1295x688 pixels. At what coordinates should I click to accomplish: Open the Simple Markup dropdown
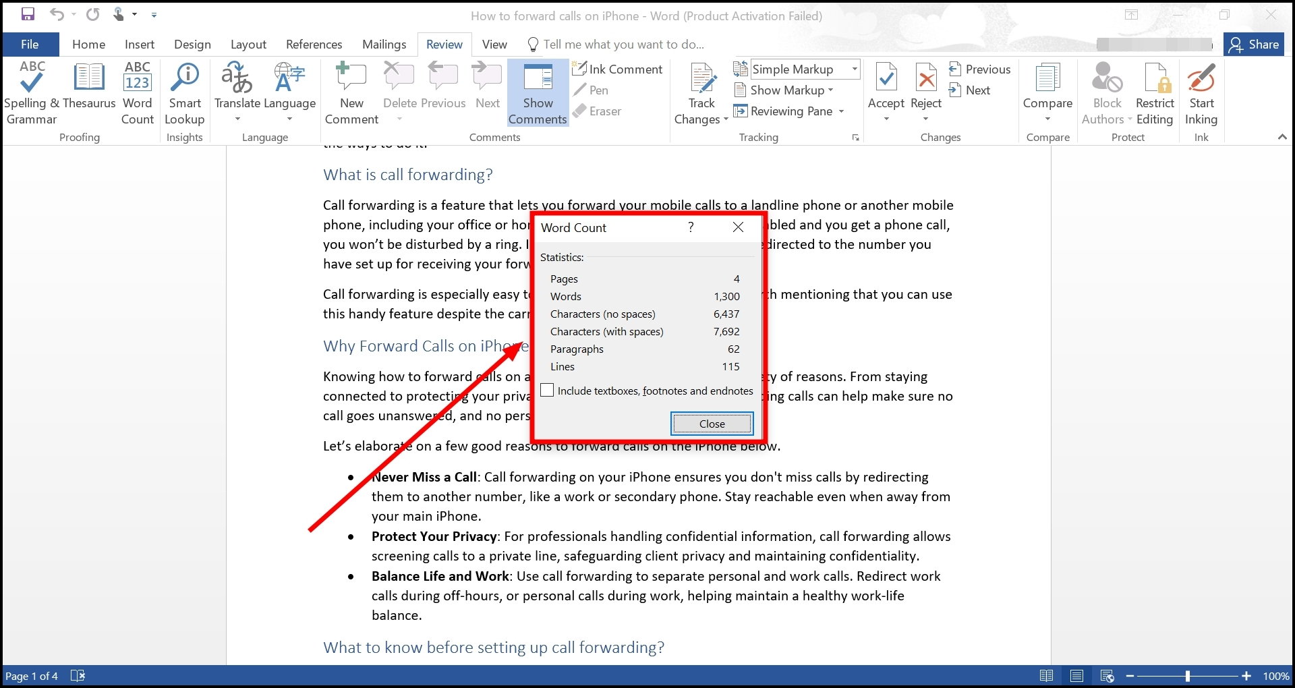[853, 69]
